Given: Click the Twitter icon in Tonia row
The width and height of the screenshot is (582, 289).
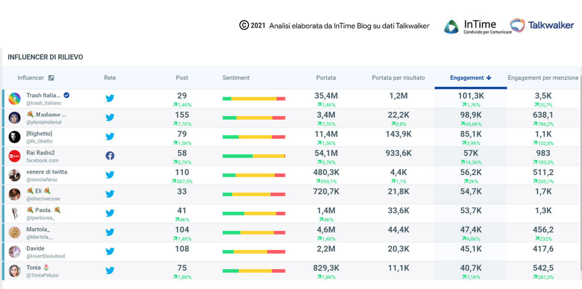Looking at the screenshot, I should 110,270.
